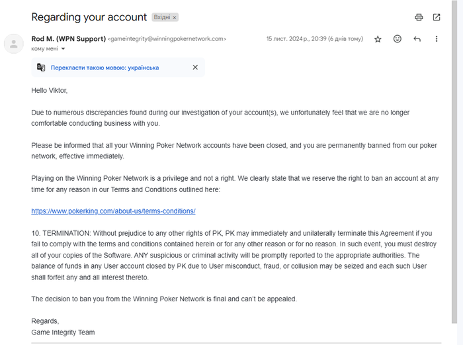The height and width of the screenshot is (345, 463).
Task: Reply to the WPN Support email
Action: tap(417, 39)
